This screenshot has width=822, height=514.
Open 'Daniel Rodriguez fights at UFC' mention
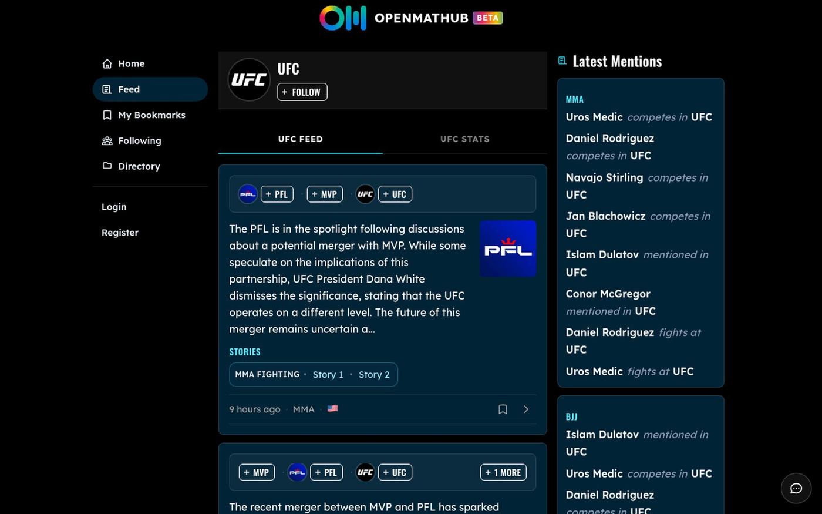point(634,341)
